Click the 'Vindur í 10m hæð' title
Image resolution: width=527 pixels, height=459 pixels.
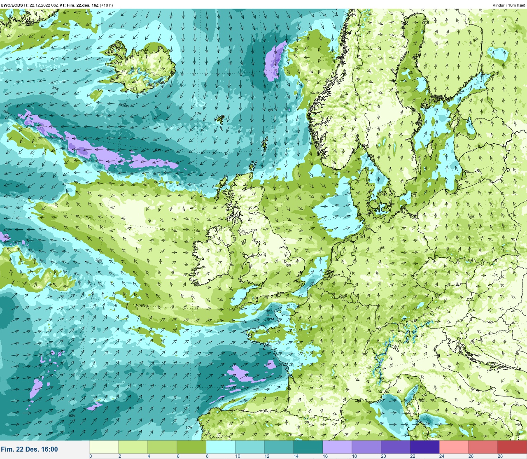509,5
